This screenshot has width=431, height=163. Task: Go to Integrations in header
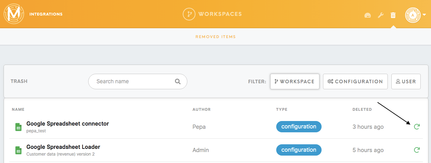(46, 14)
